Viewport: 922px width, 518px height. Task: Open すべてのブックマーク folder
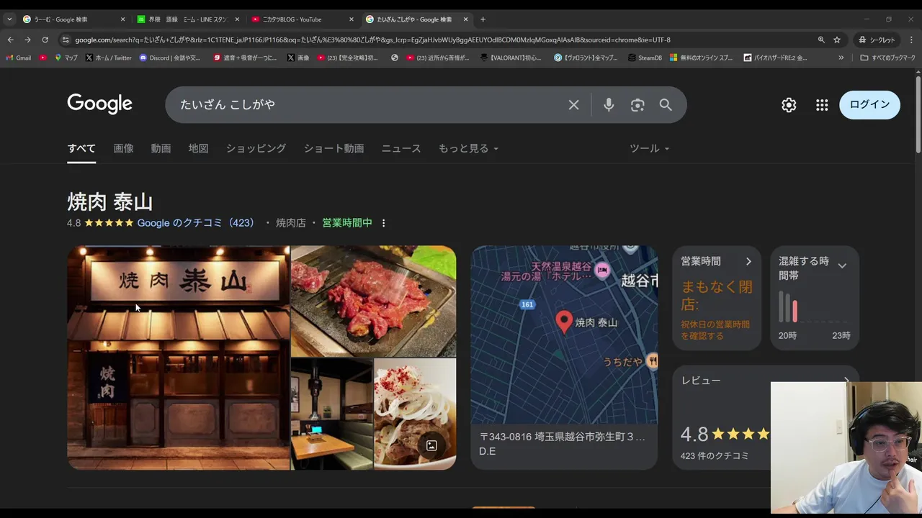887,58
